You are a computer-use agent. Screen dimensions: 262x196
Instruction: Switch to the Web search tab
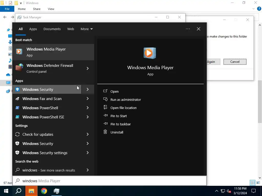click(x=71, y=29)
